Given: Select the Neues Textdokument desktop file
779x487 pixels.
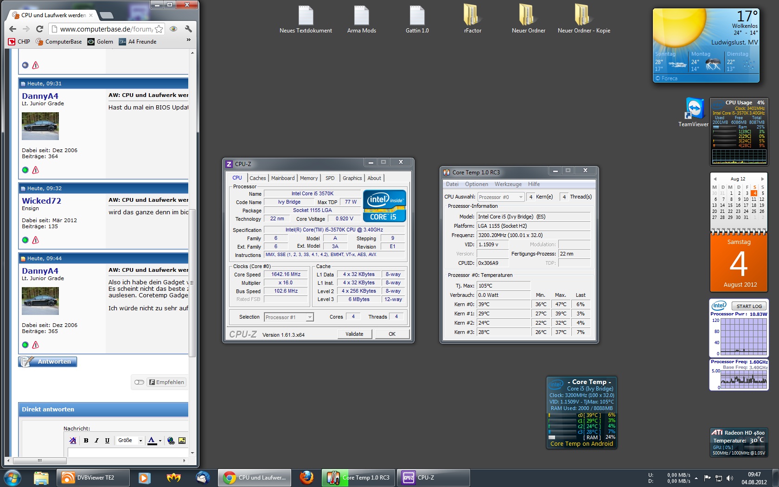Looking at the screenshot, I should [306, 19].
